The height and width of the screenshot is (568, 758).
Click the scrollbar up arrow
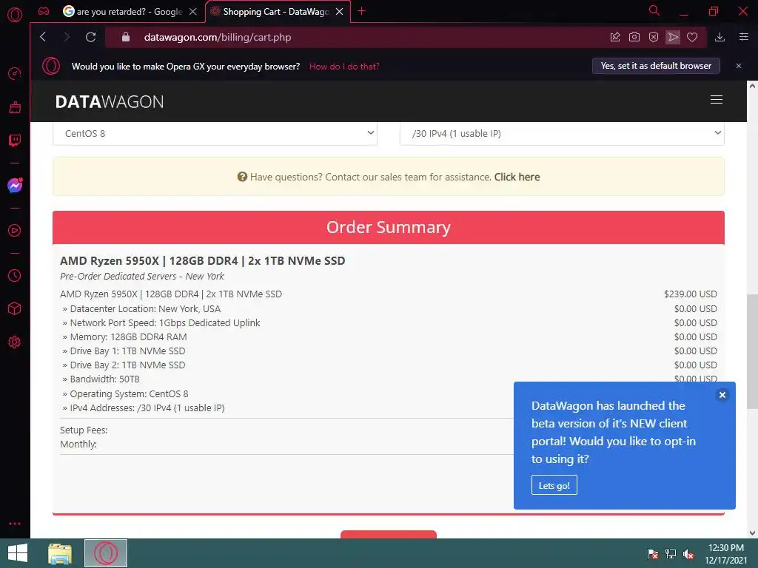click(752, 86)
